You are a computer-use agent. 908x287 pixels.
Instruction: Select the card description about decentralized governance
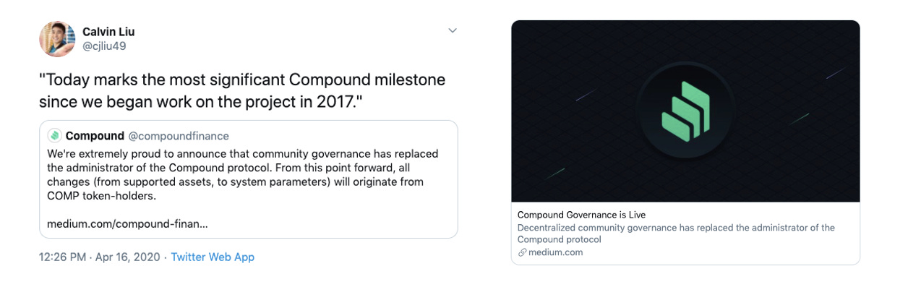(676, 234)
